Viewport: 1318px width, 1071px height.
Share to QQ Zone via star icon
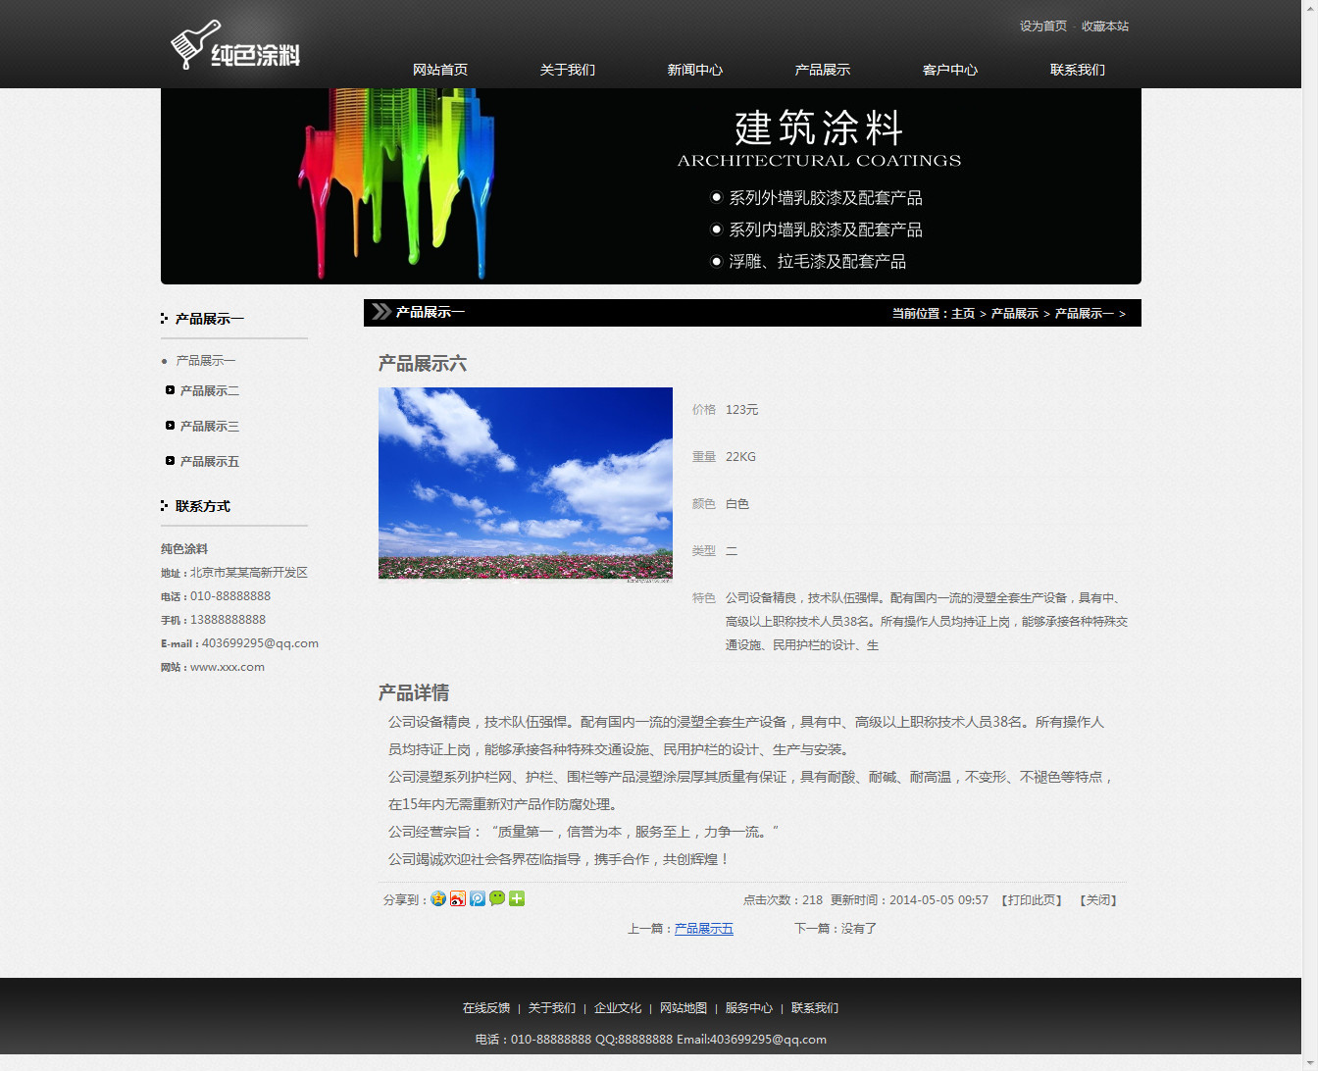pos(438,898)
